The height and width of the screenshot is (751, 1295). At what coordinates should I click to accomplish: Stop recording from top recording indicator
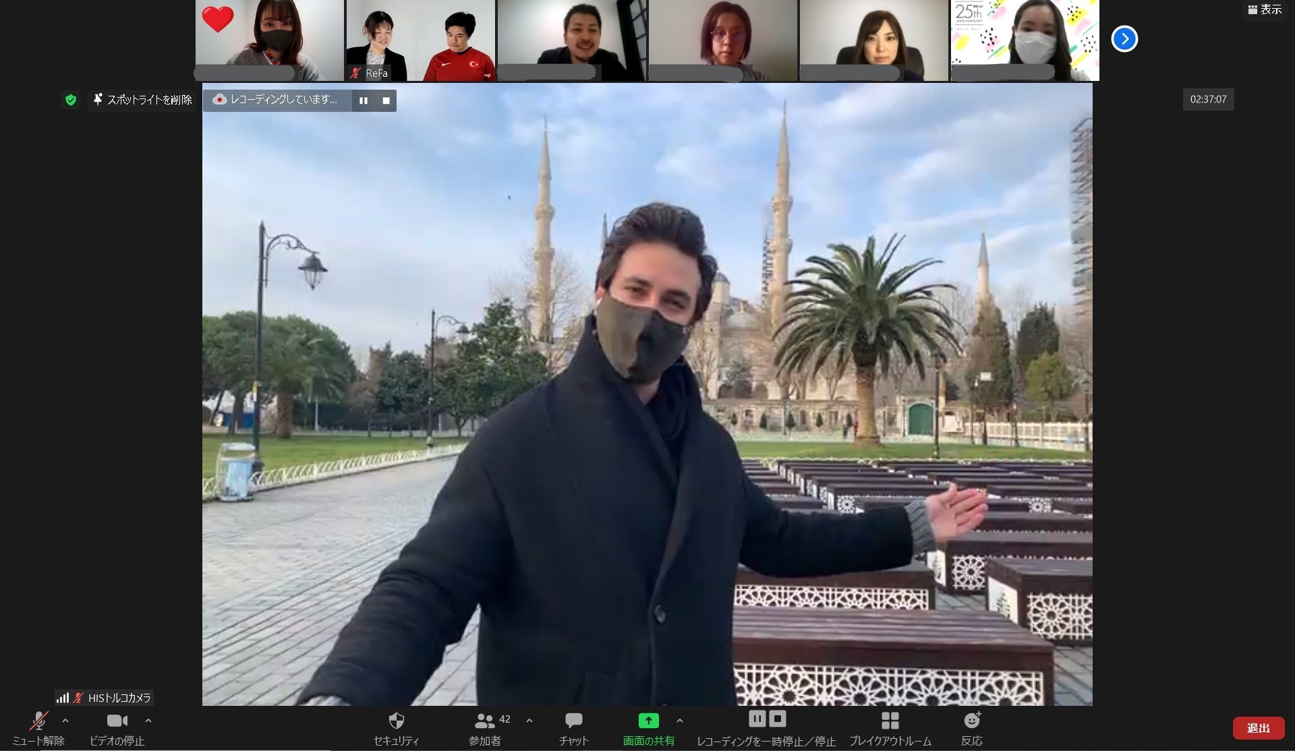[x=386, y=100]
